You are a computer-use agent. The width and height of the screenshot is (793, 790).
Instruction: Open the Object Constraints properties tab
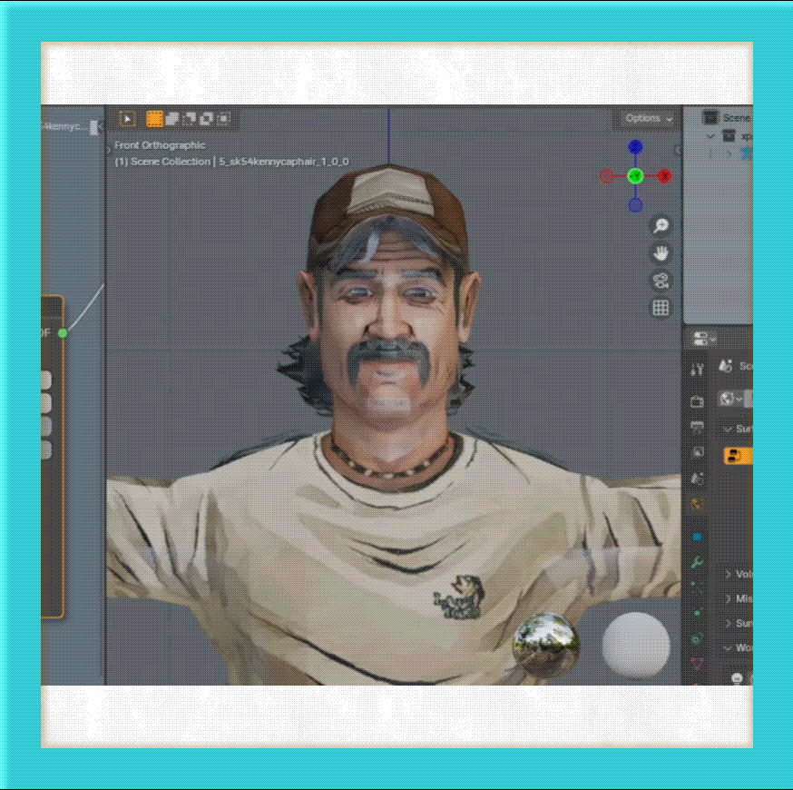(697, 638)
